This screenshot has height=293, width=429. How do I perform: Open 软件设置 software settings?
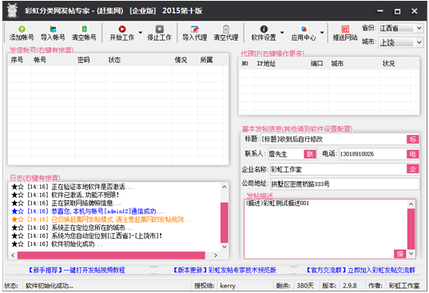264,33
